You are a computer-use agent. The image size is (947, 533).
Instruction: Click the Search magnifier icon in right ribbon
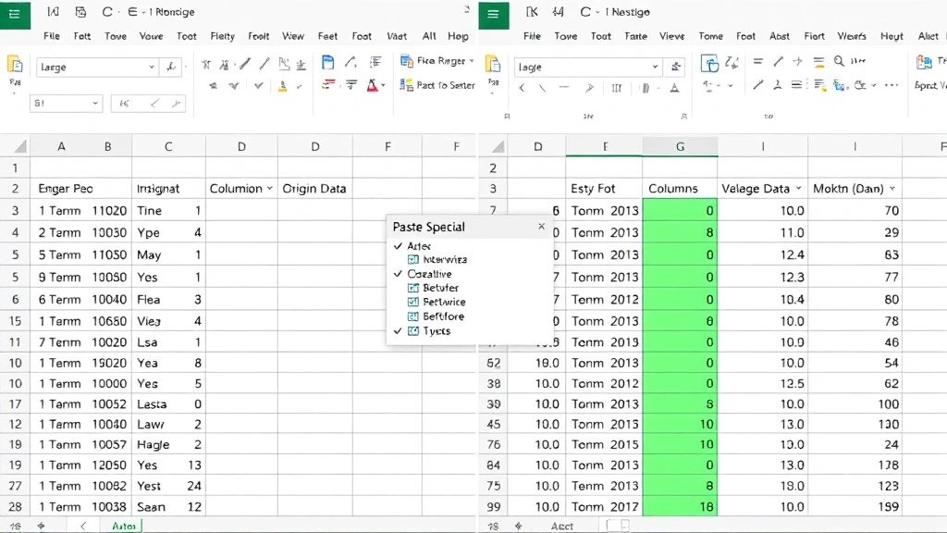coord(838,60)
